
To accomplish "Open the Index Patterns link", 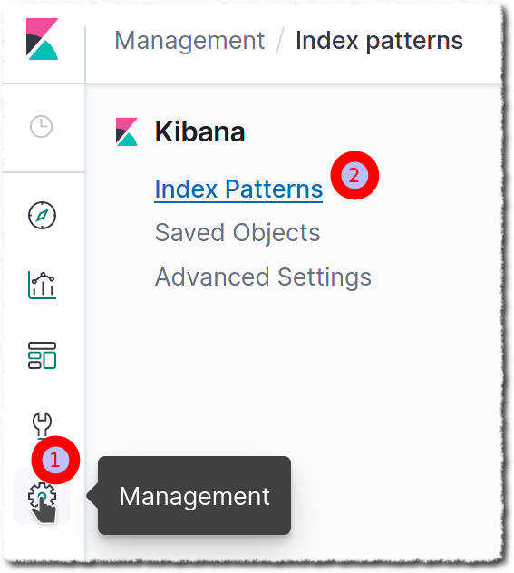I will point(238,189).
